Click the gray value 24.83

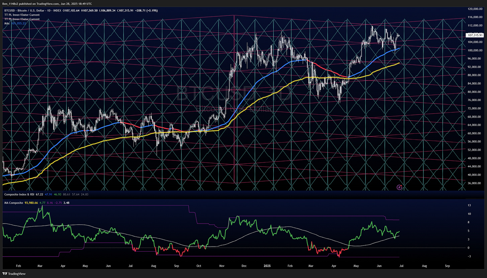tap(85, 194)
